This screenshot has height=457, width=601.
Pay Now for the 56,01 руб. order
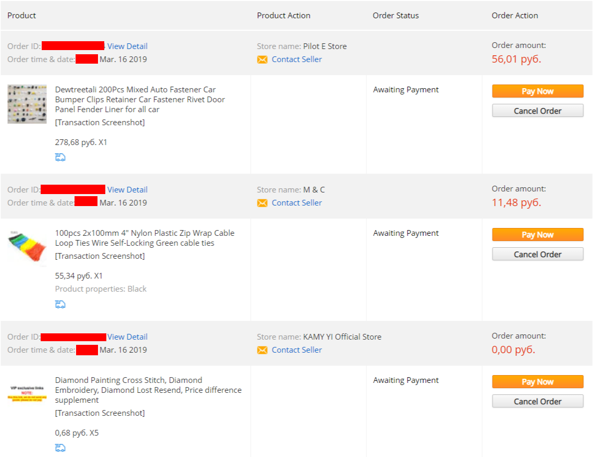[538, 91]
